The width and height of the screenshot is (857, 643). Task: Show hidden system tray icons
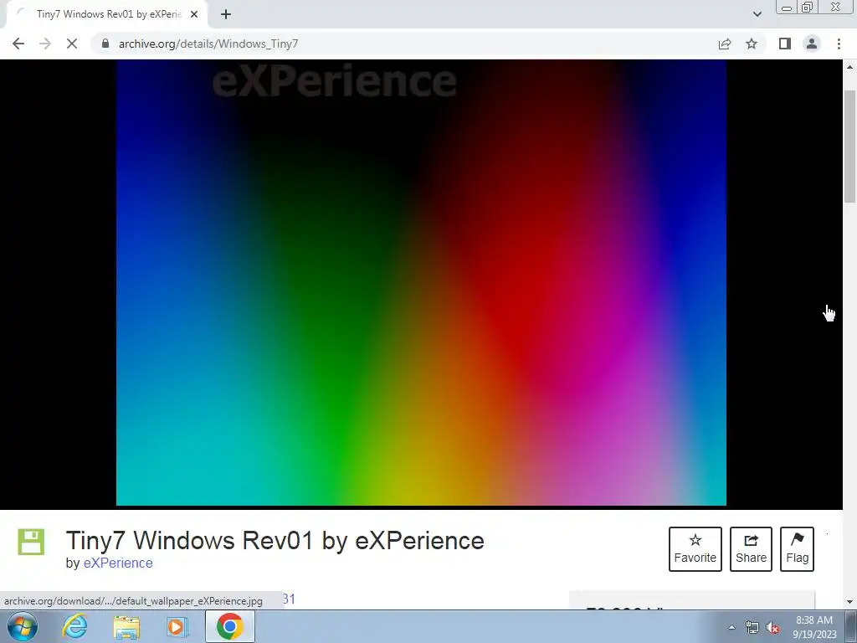coord(731,627)
